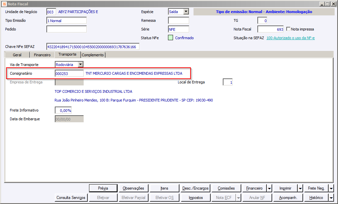The width and height of the screenshot is (338, 204).
Task: Click TOP COMERCIO E SERVIÇOS INDUSTRIAL LTDA text
Action: click(x=93, y=91)
